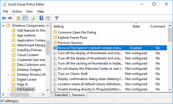Switch to the Extended tab
Viewport: 173px width, 104px height.
pos(61,95)
